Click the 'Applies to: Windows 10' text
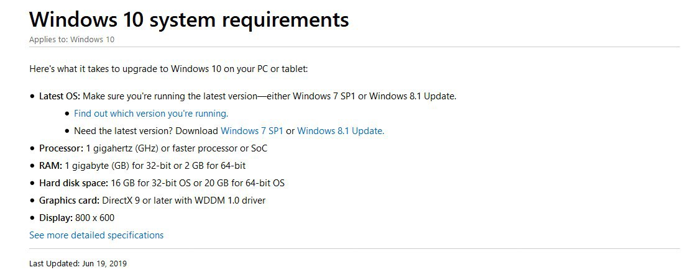The image size is (698, 275). click(x=71, y=40)
